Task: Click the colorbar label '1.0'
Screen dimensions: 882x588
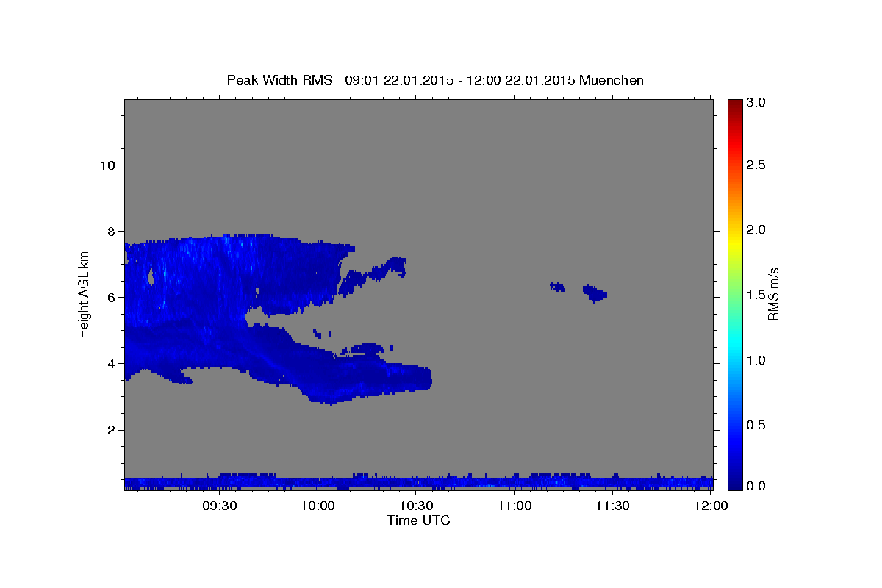Action: point(757,360)
